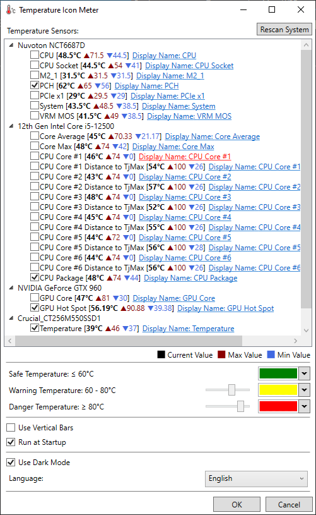Image resolution: width=316 pixels, height=515 pixels.
Task: Click the Rescan System button
Action: 284,29
